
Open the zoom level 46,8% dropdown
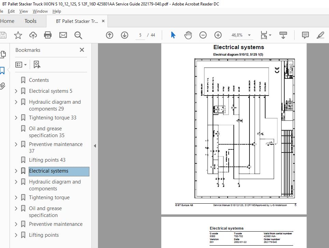click(x=249, y=35)
